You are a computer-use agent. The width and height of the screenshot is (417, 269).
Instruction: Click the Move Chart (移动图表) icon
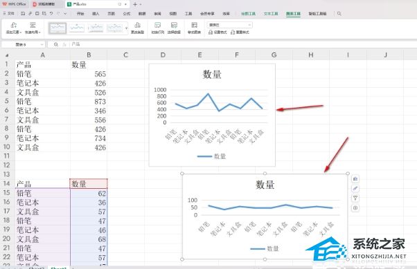195,28
